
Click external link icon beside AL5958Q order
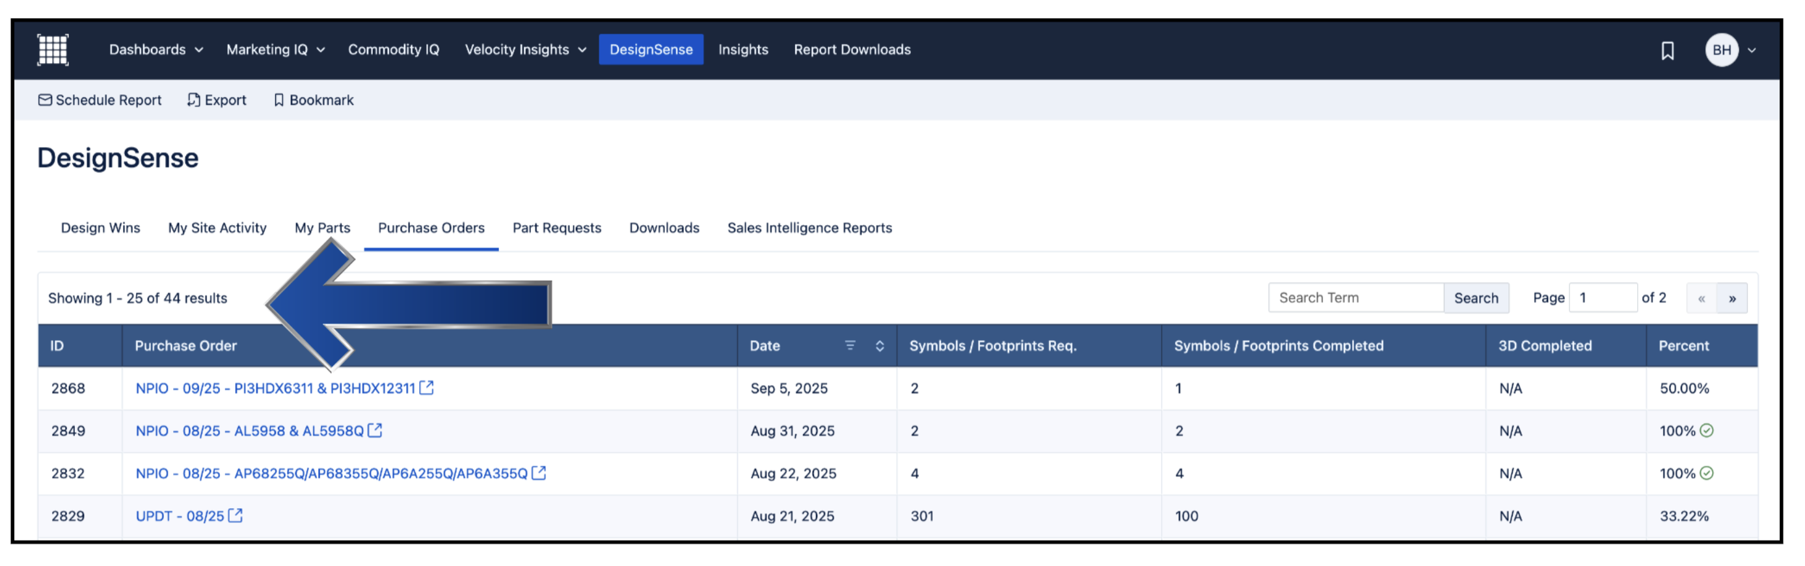click(375, 431)
